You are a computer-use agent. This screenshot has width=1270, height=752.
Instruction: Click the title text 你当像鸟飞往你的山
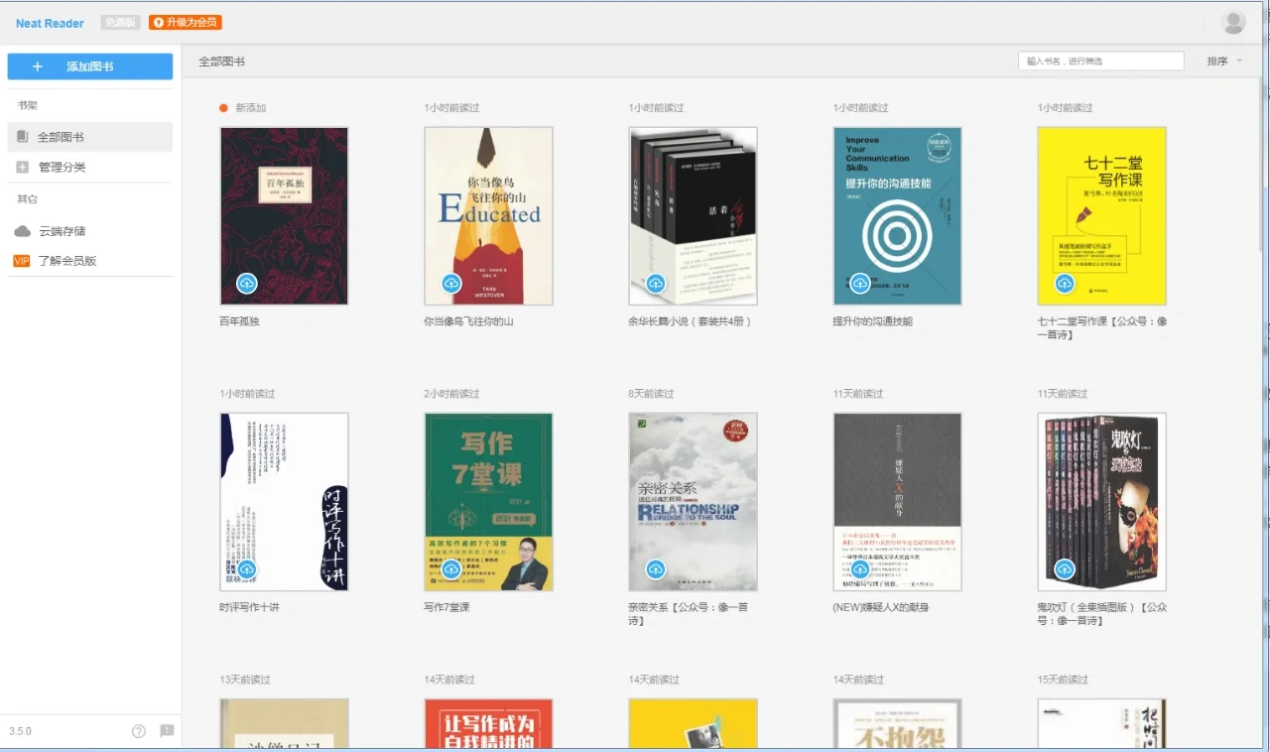pos(469,321)
